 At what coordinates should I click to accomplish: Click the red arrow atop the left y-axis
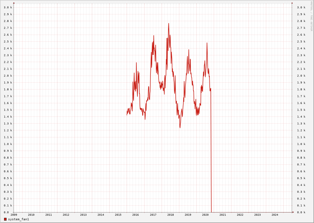coord(14,3)
